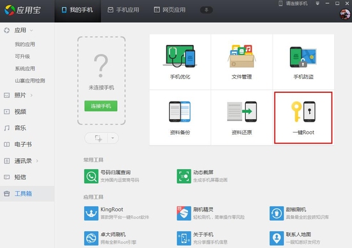Open the download manager pill in header
The image size is (352, 248).
coord(206,10)
